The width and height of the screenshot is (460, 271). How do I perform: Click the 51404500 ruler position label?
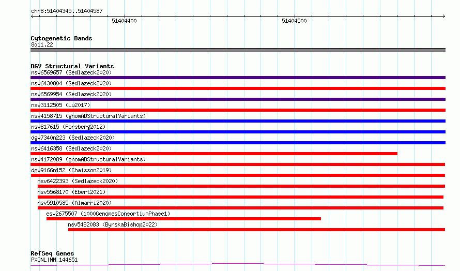[294, 21]
